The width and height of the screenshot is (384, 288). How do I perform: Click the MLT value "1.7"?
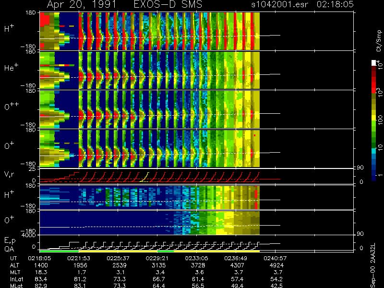(x=82, y=272)
